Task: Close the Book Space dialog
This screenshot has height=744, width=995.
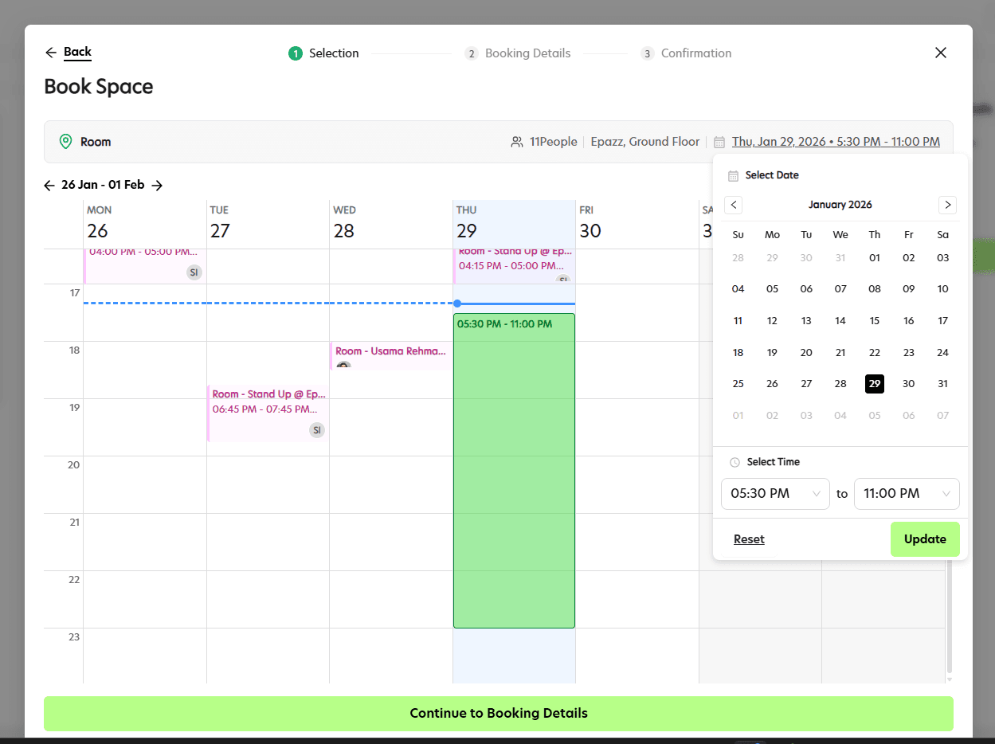Action: click(941, 53)
